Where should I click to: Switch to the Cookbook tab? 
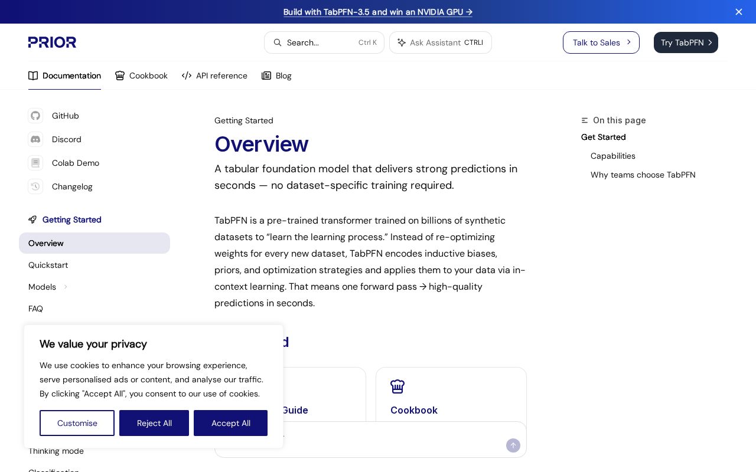141,76
